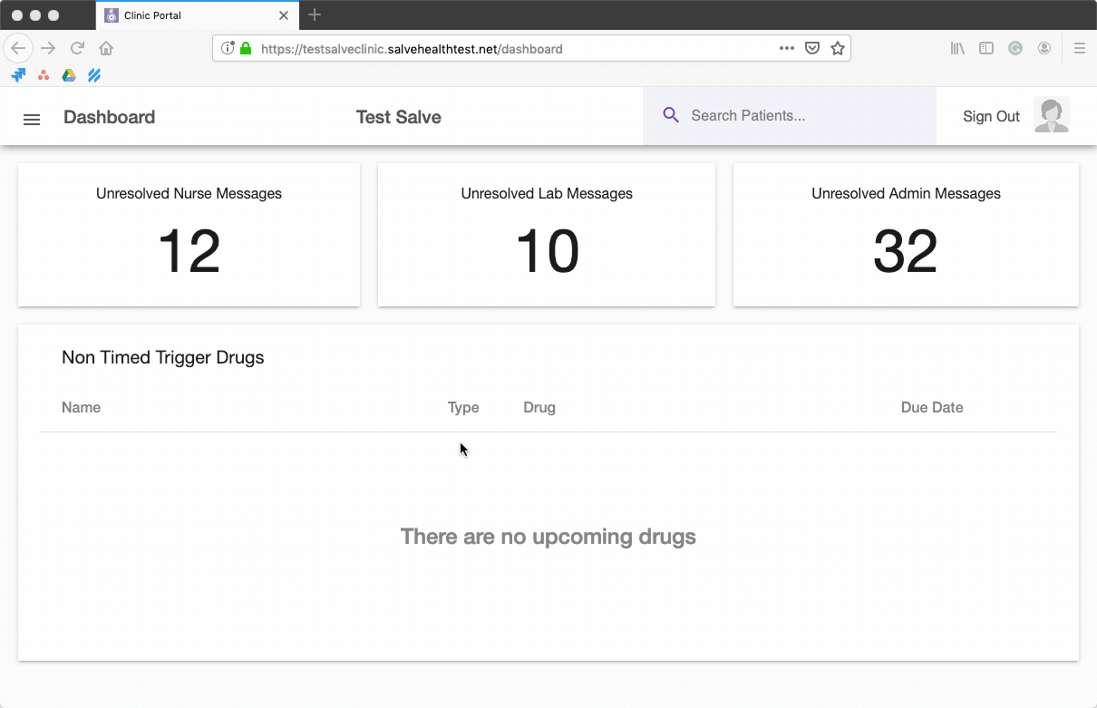Click the Name column header
Viewport: 1097px width, 708px height.
81,407
